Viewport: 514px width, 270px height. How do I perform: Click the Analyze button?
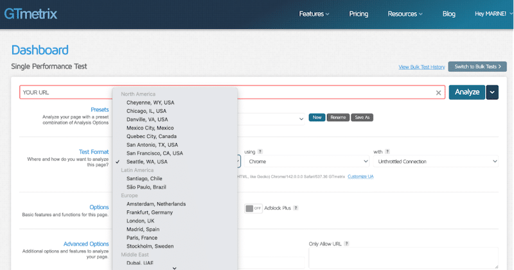[466, 92]
